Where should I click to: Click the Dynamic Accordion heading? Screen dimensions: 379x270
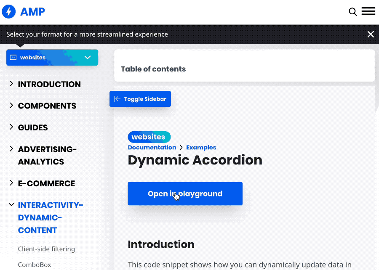click(x=195, y=160)
